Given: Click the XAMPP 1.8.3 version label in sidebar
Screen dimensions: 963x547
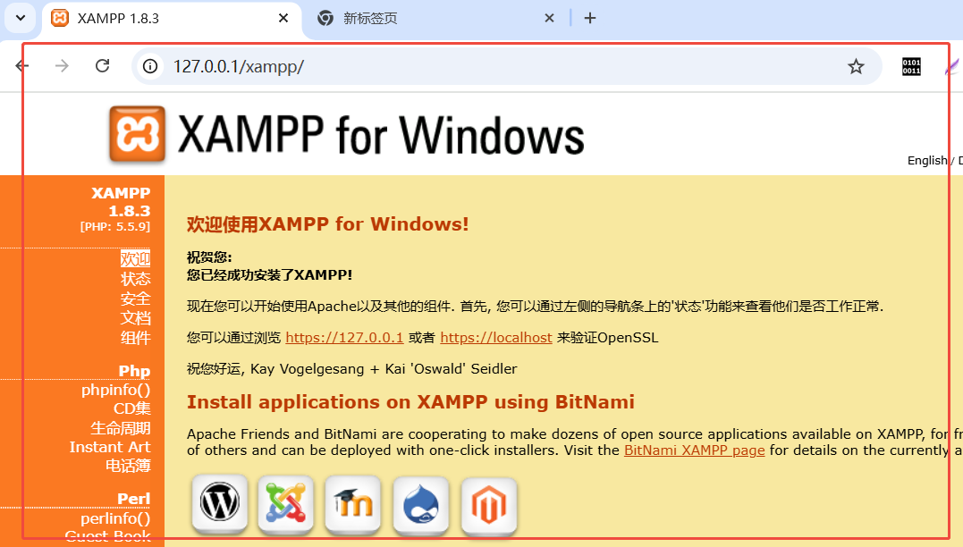Looking at the screenshot, I should click(121, 202).
